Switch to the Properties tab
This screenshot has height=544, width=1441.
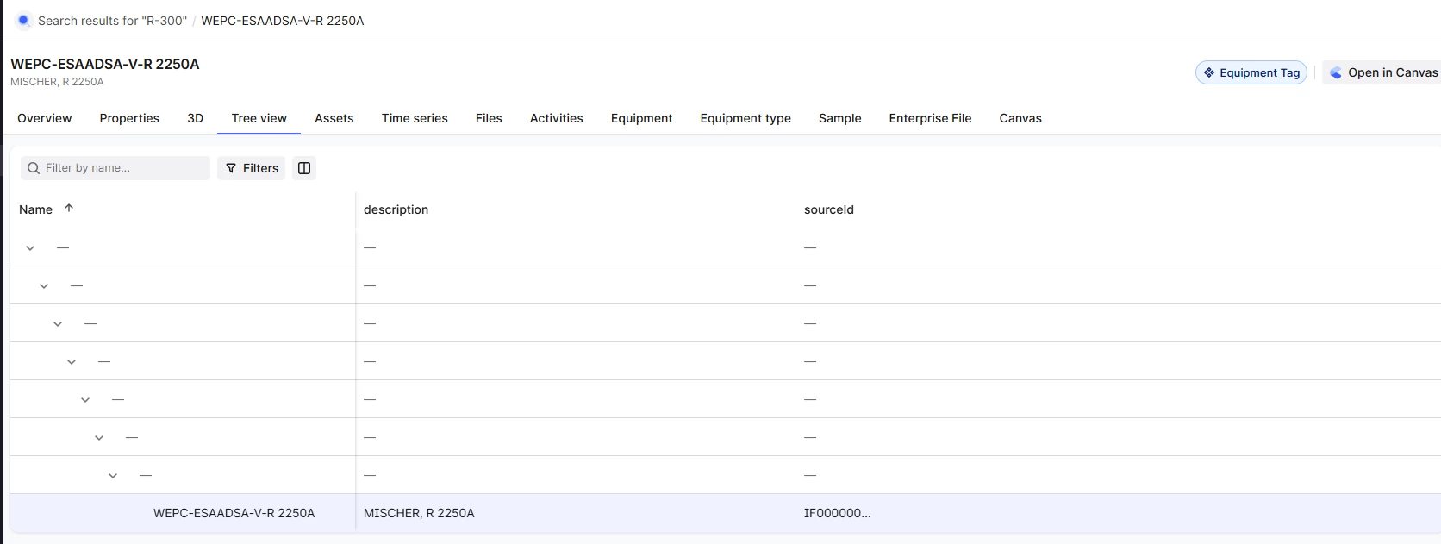129,119
